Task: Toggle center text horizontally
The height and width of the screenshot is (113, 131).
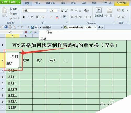Action: tap(76, 17)
